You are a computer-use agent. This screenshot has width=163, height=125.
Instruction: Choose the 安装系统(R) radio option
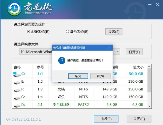pos(38,32)
